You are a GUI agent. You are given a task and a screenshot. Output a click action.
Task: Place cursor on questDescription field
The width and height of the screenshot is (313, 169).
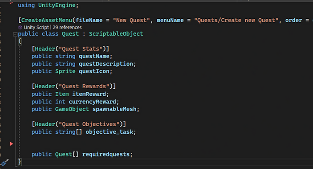pyautogui.click(x=106, y=64)
